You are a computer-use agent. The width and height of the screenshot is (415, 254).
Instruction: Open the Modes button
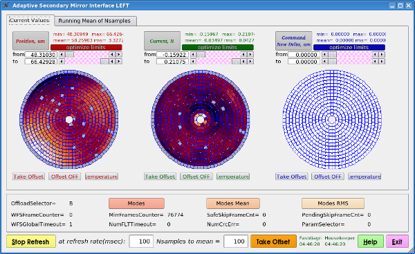(x=136, y=203)
